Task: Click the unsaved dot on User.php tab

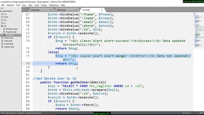Action: point(102,10)
